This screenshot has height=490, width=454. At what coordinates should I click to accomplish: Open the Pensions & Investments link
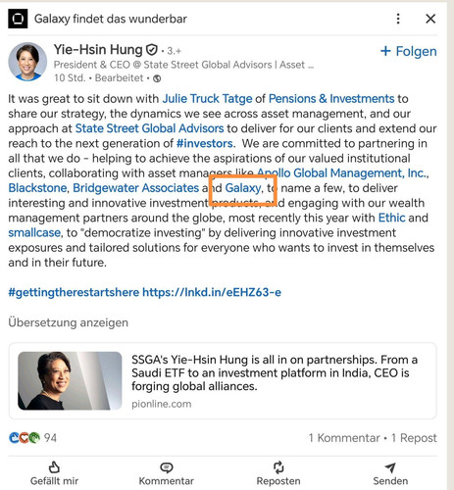(331, 98)
